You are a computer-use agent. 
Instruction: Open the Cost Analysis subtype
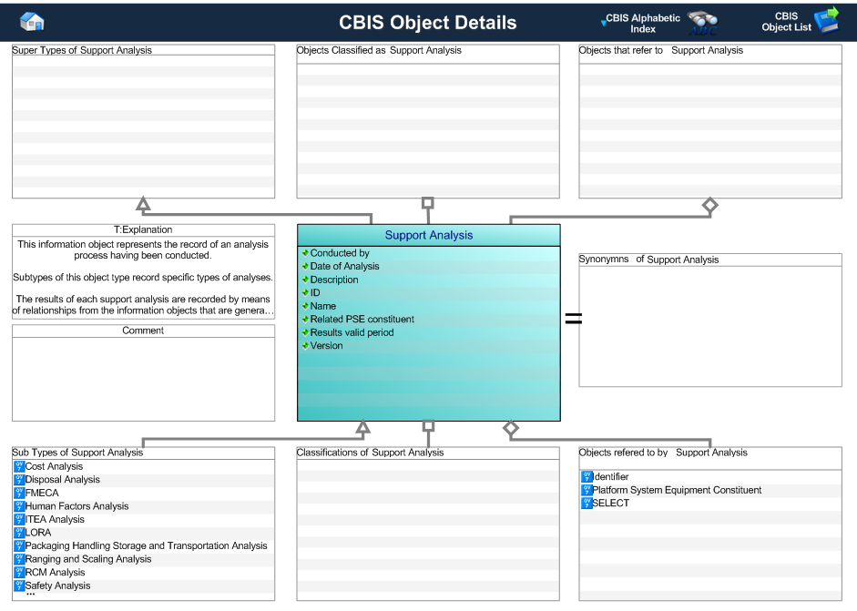point(54,466)
